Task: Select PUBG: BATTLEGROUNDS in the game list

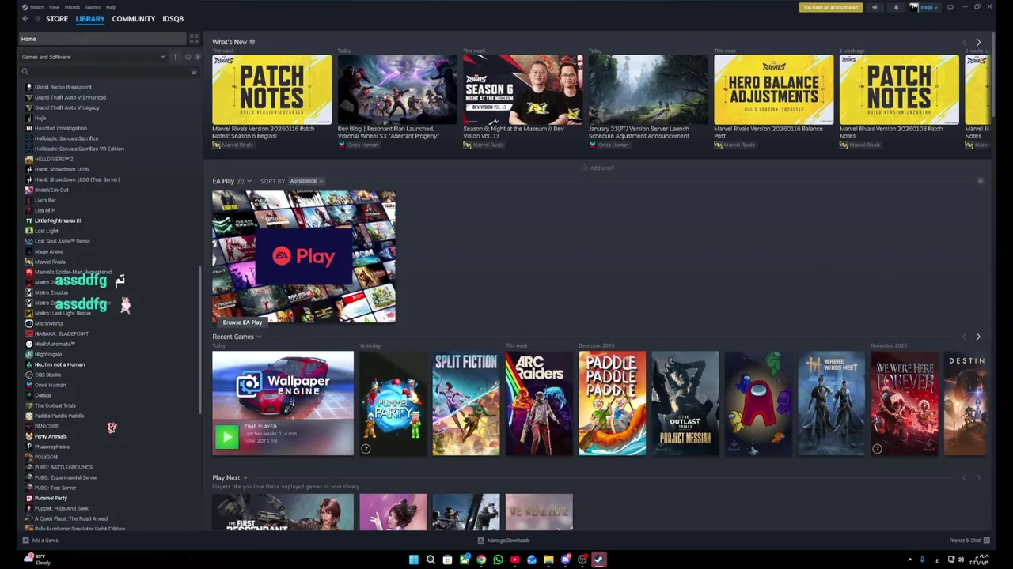Action: tap(63, 467)
